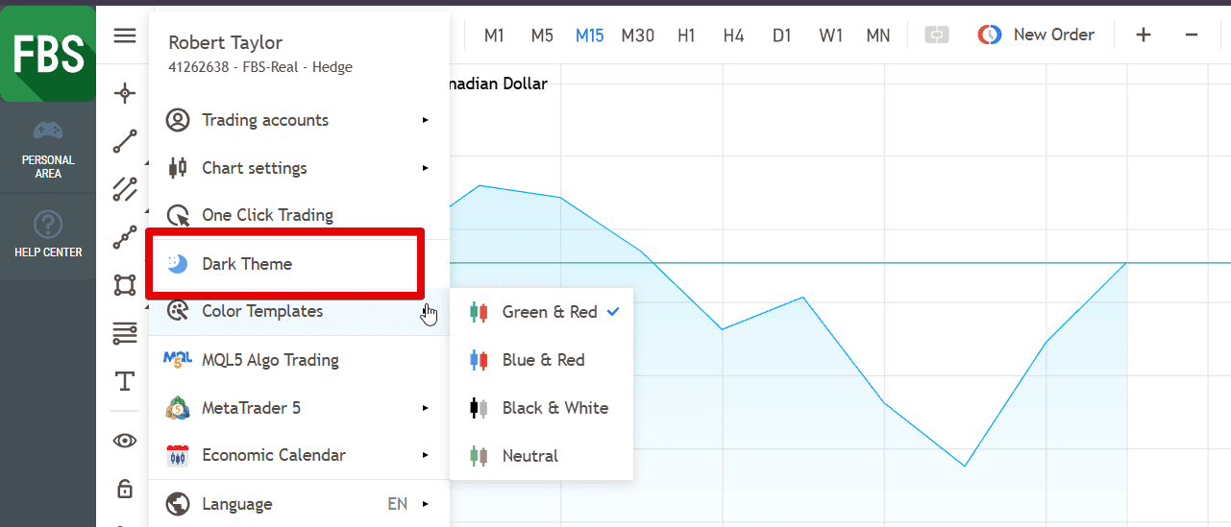The image size is (1231, 527).
Task: Toggle the Dark Theme option
Action: 246,264
